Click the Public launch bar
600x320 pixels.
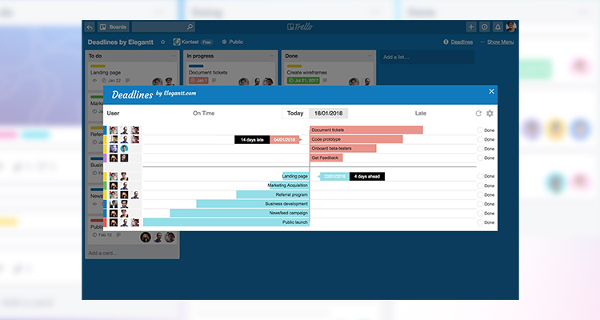pyautogui.click(x=226, y=222)
